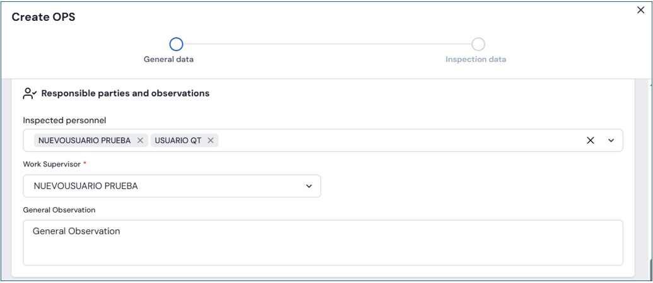653x283 pixels.
Task: Click the USUARIO QT chip label
Action: pyautogui.click(x=178, y=141)
